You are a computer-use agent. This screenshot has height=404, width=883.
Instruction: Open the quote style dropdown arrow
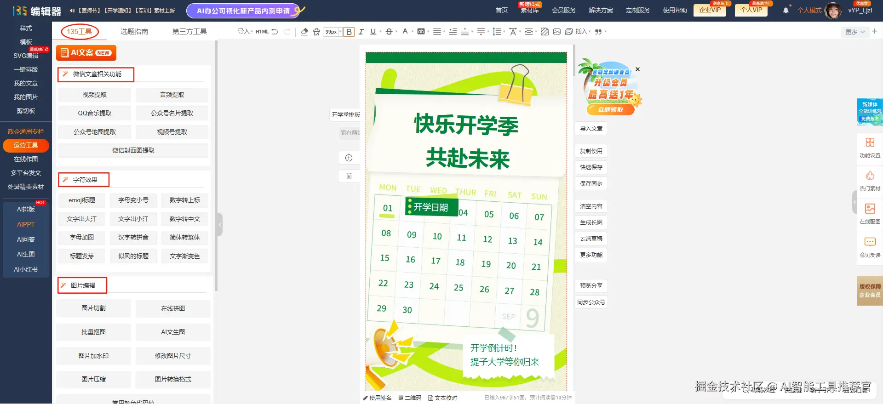point(605,32)
